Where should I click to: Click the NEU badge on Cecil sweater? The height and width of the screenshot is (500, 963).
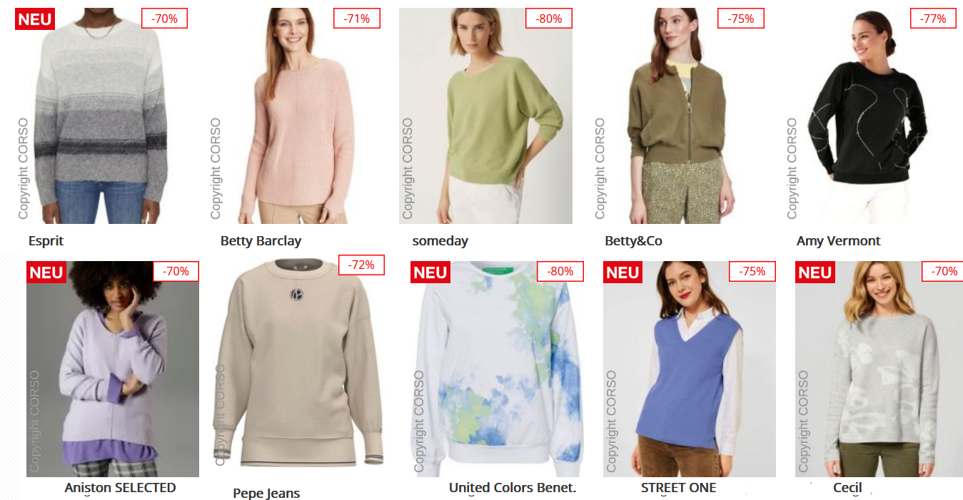click(815, 272)
